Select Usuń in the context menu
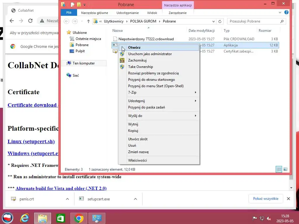The height and width of the screenshot is (224, 299). pyautogui.click(x=159, y=146)
